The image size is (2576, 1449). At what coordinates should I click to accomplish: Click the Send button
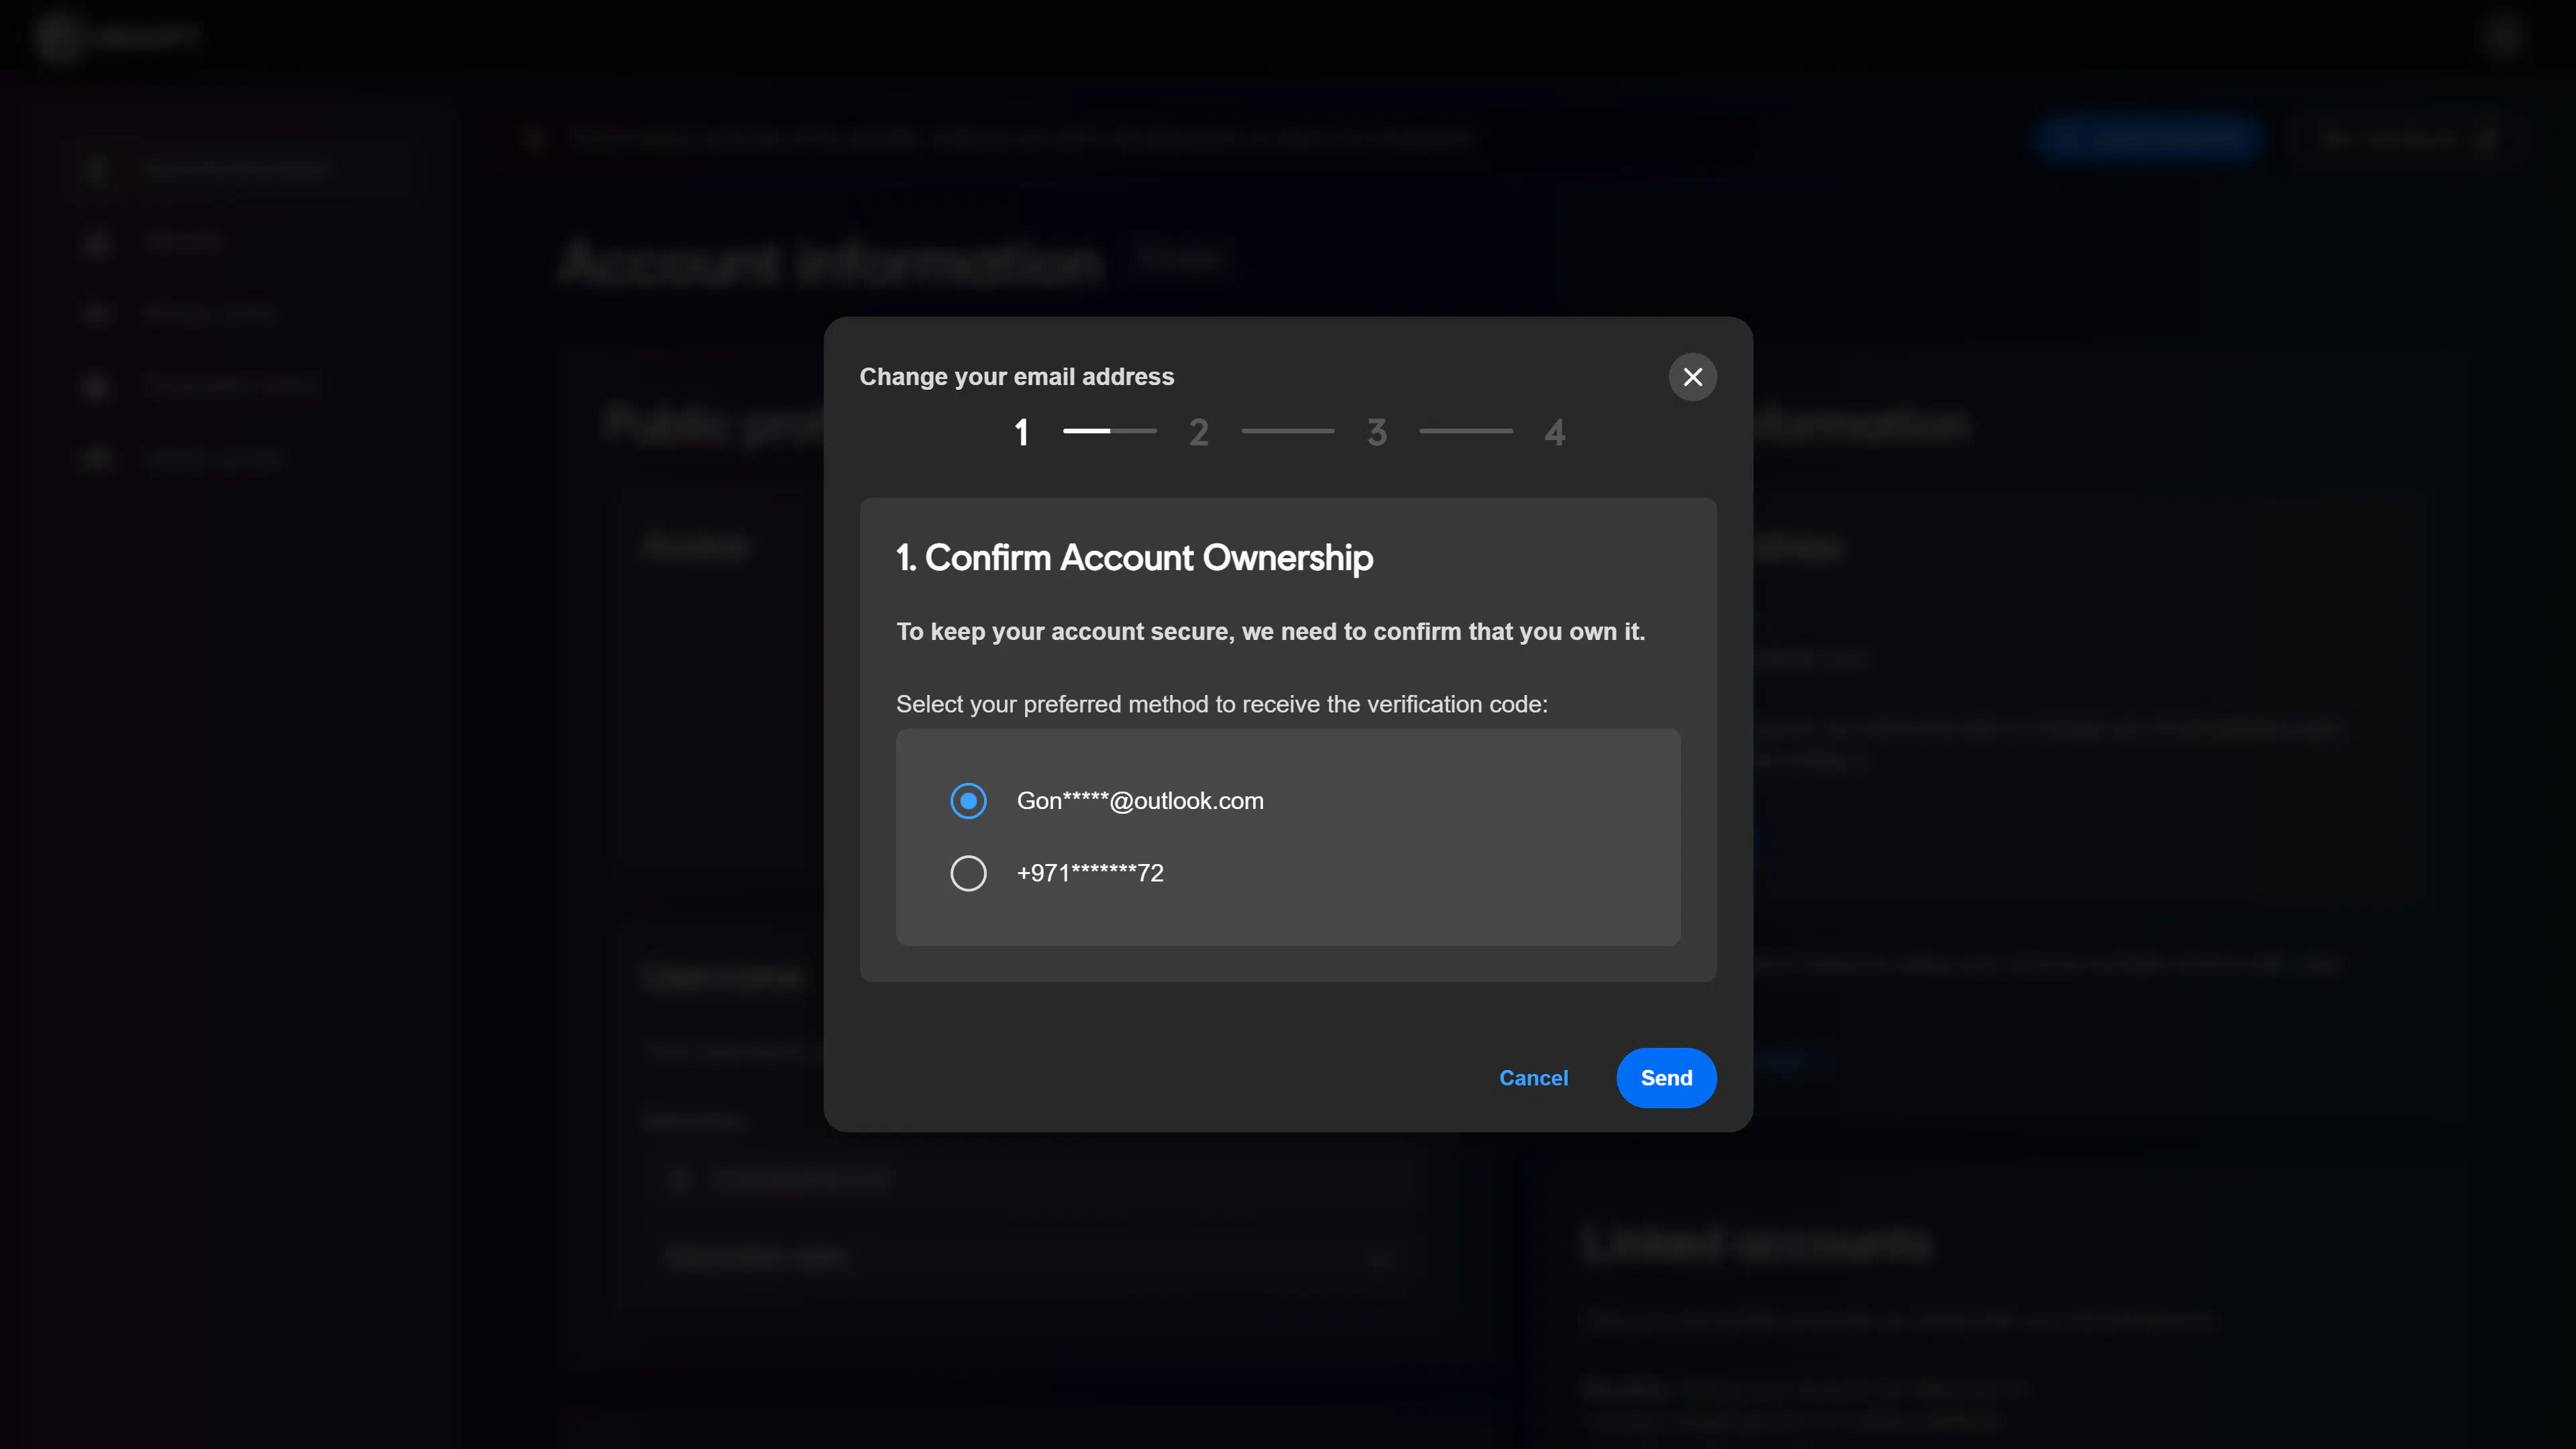(x=1666, y=1078)
